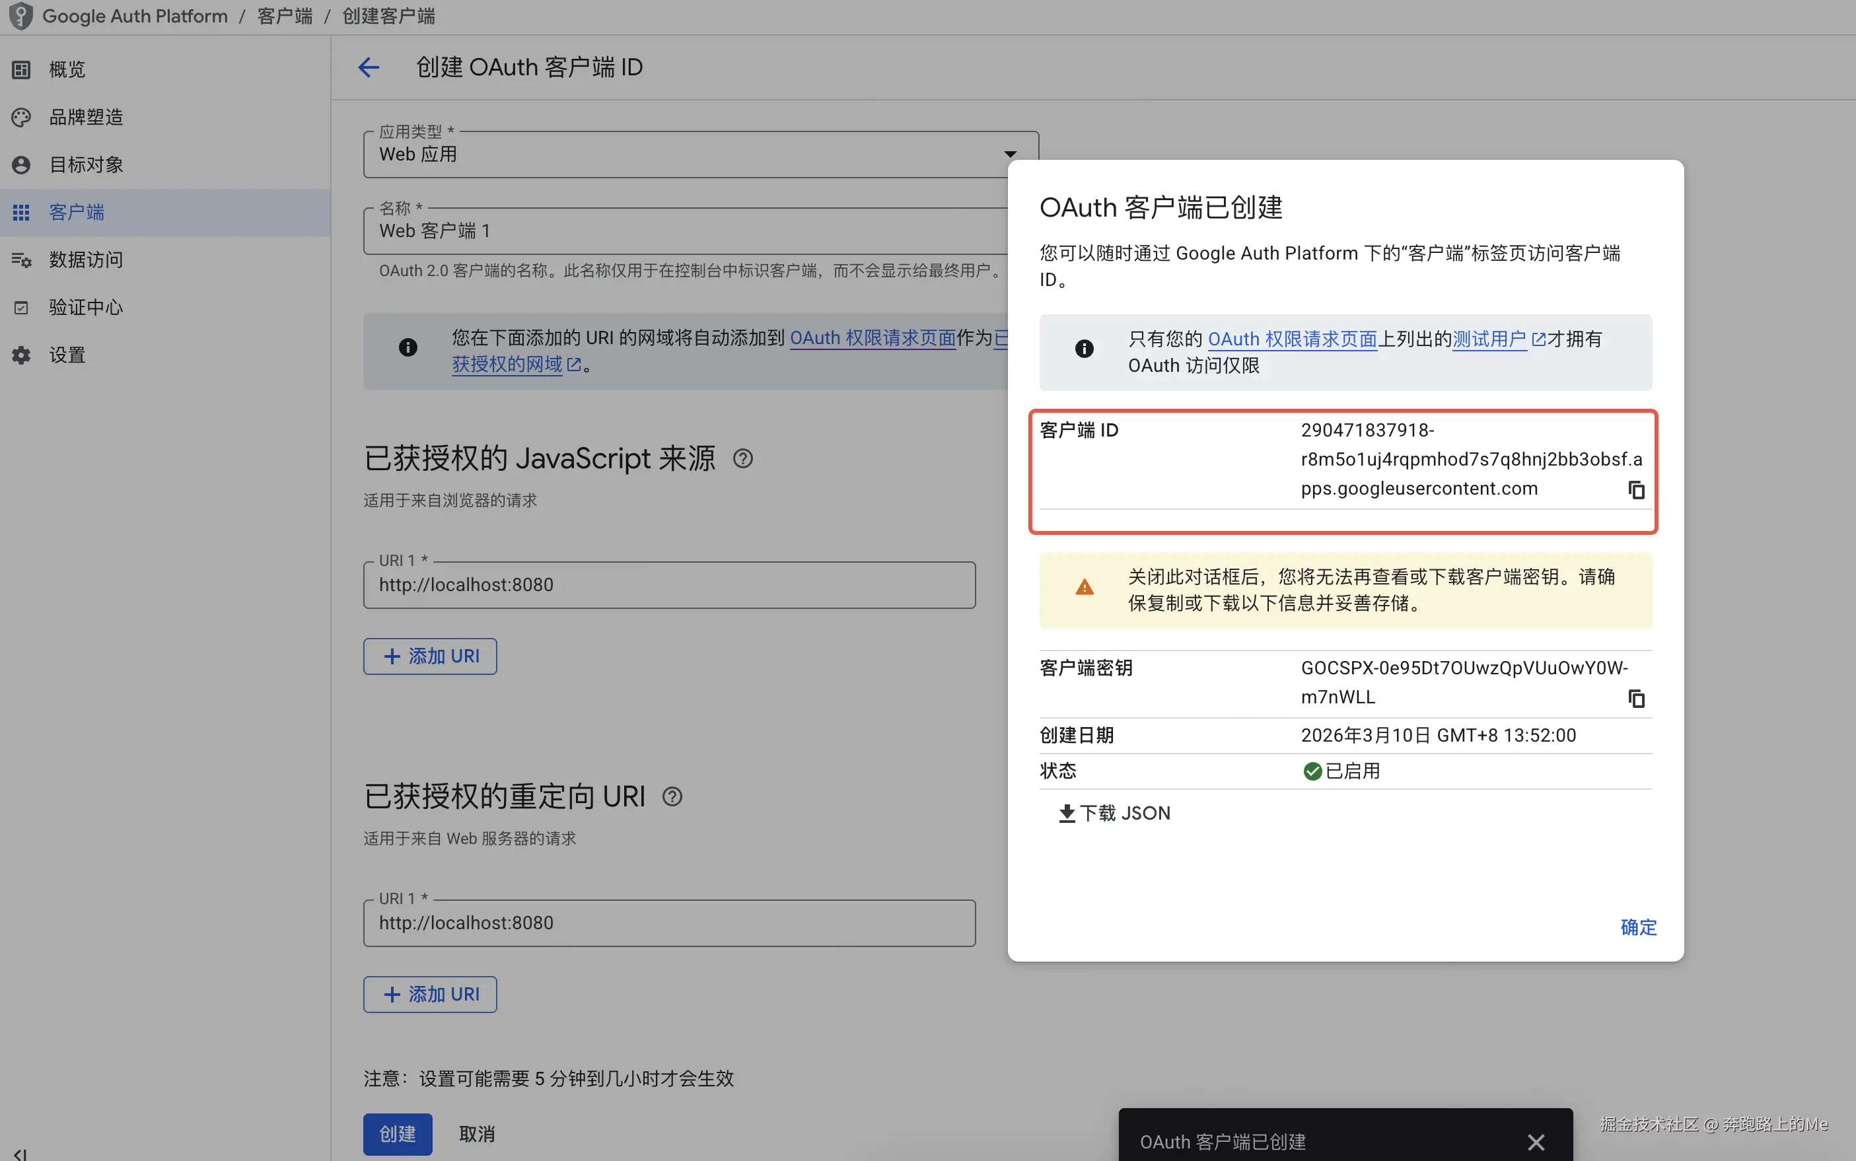The image size is (1856, 1161).
Task: Open help for authorized redirect URIs
Action: tap(672, 796)
